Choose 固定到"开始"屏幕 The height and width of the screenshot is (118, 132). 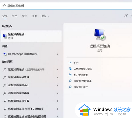click(83, 81)
